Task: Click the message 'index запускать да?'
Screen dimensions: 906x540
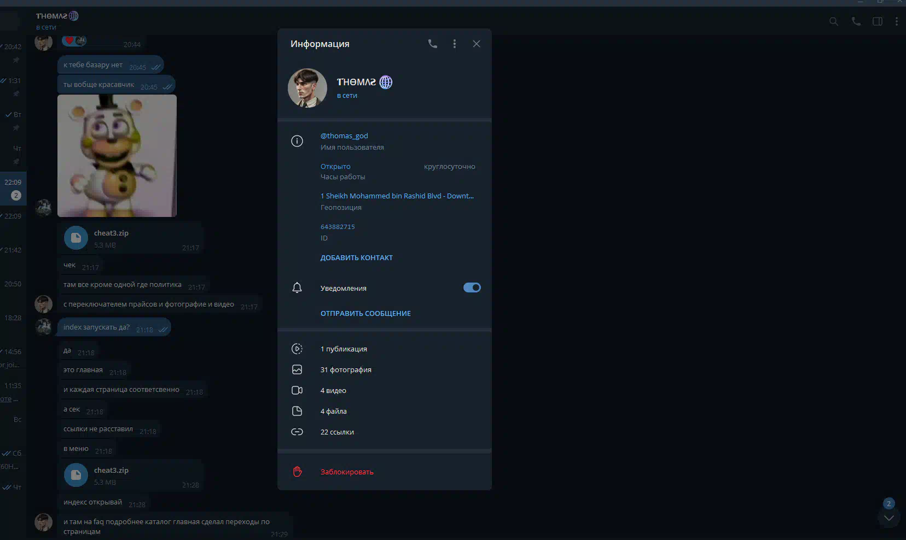Action: pos(114,327)
